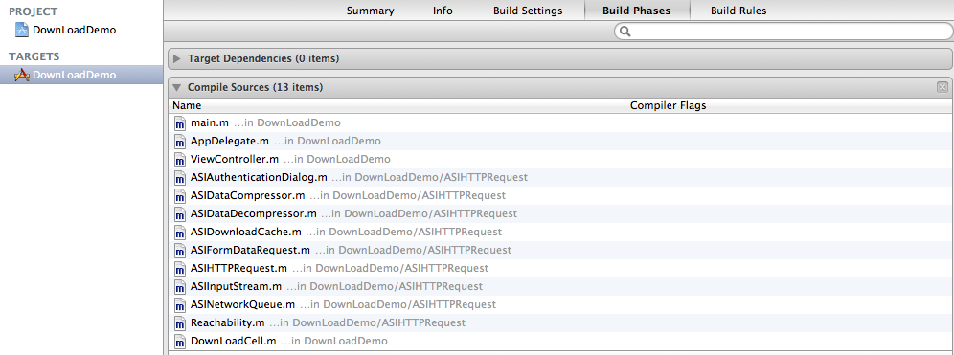Click the Compiler Flags column header

(668, 106)
